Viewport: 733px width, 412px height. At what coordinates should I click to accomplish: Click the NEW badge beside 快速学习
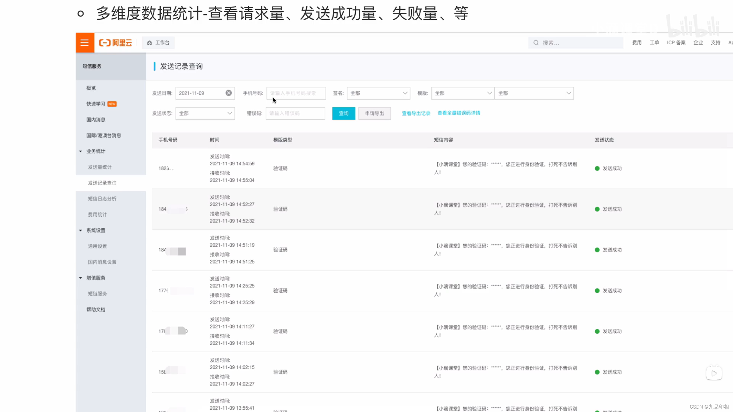pos(112,104)
